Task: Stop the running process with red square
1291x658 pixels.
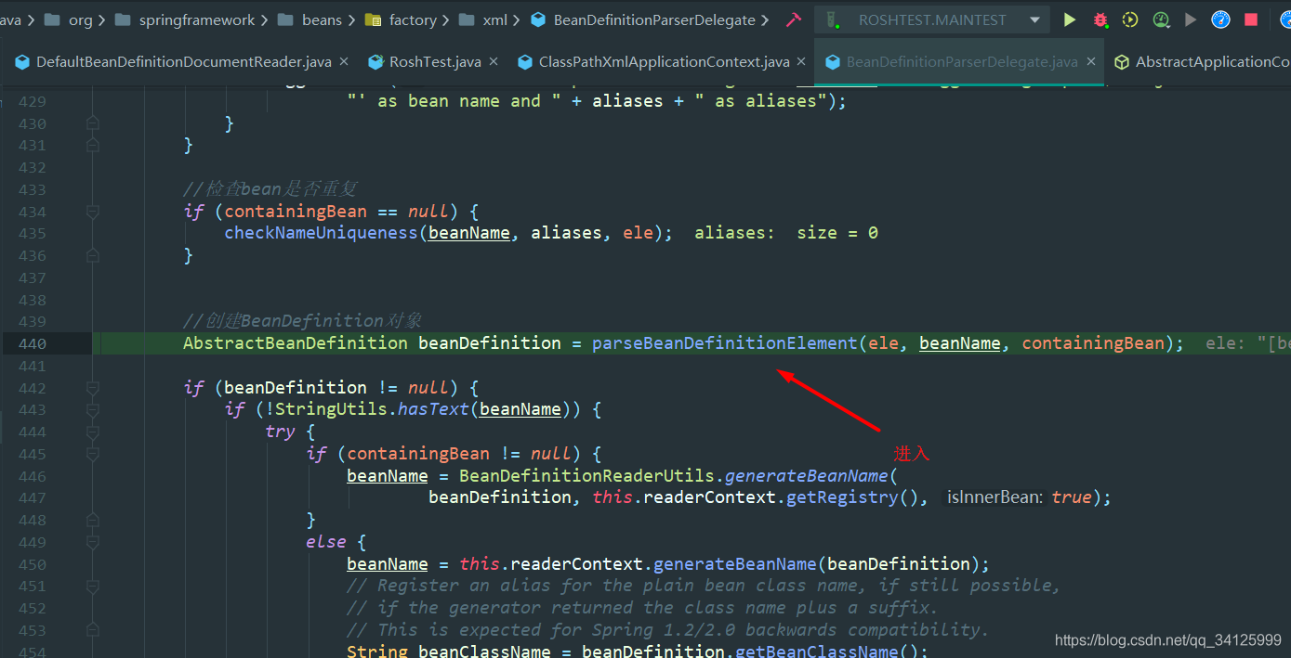Action: pos(1251,19)
